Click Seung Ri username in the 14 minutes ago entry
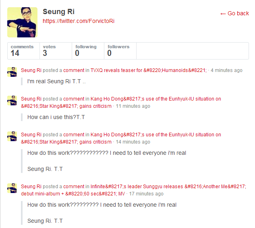 (31, 135)
